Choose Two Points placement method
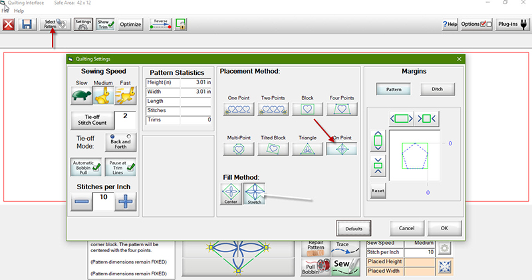The width and height of the screenshot is (532, 280). (273, 109)
